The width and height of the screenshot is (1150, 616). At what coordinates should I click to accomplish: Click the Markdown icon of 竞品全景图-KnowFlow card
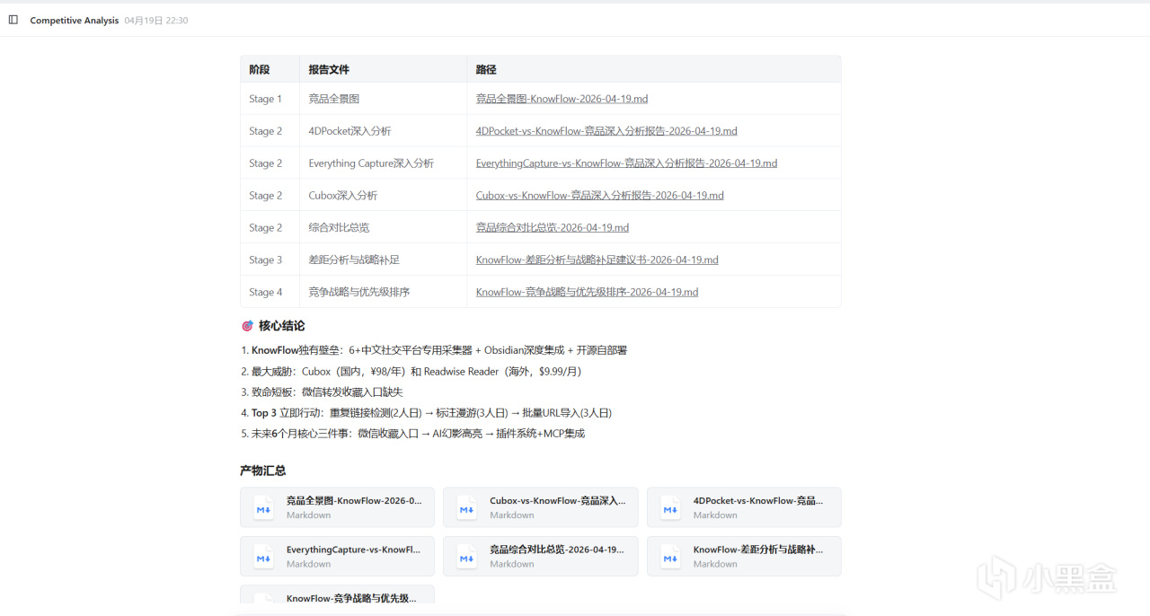[263, 507]
